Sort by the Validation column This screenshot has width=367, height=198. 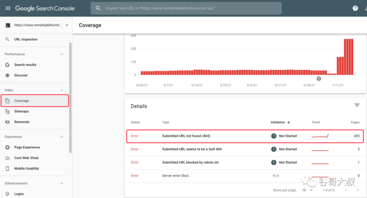pos(280,122)
